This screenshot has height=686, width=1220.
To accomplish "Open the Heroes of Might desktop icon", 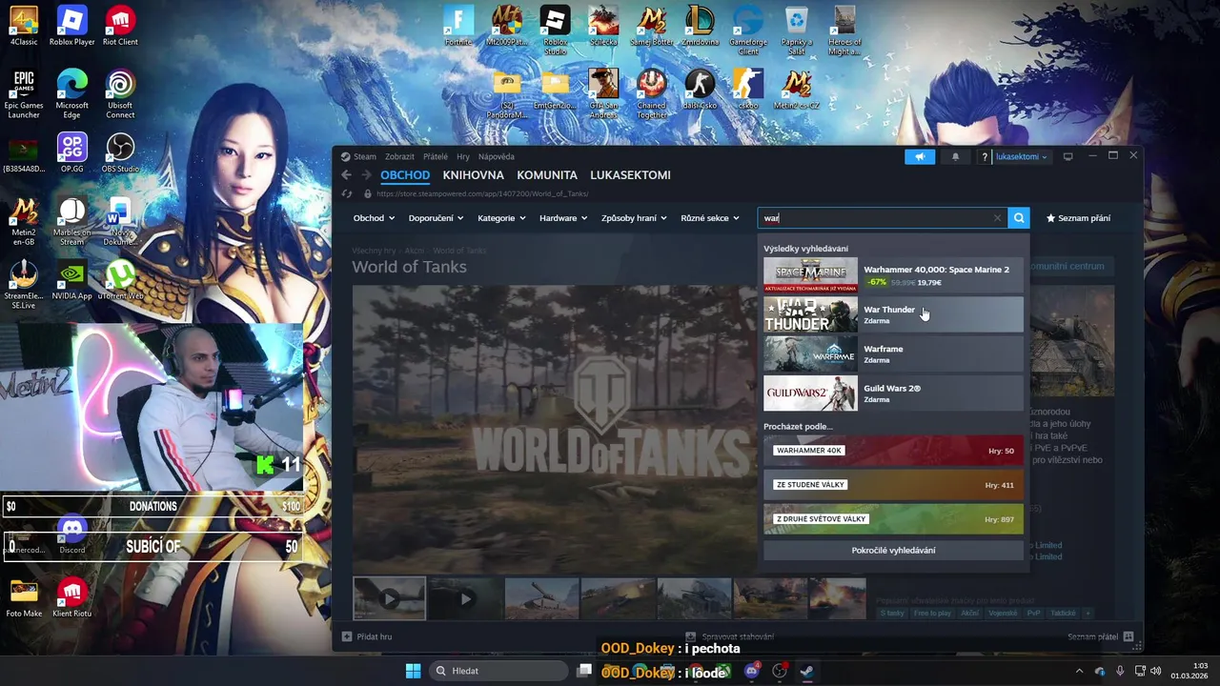I will pyautogui.click(x=844, y=29).
